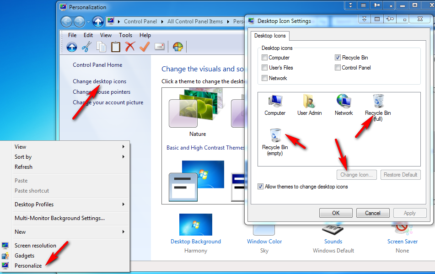Click the blue Up toolbar icon under File menu

tap(72, 47)
